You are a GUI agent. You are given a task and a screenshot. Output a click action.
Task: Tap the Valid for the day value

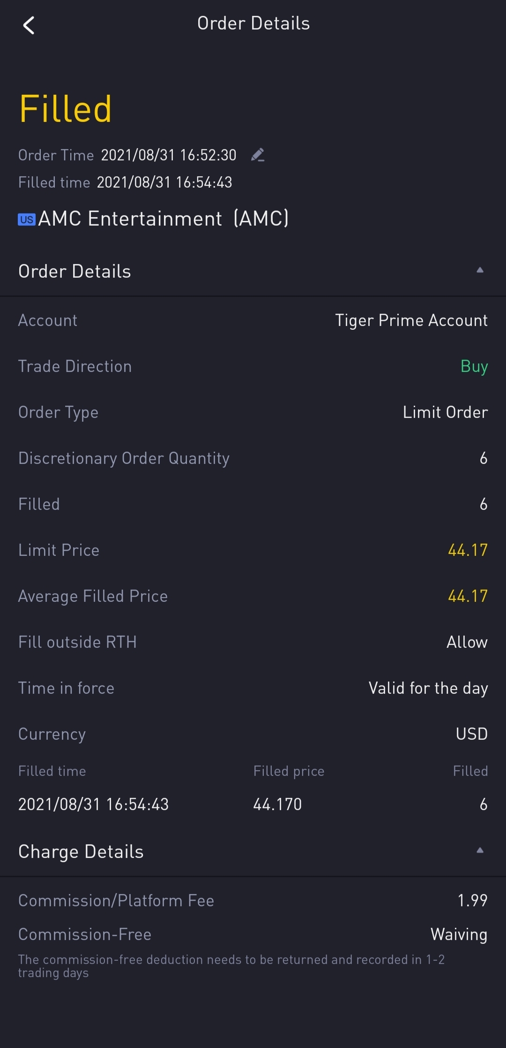(428, 688)
